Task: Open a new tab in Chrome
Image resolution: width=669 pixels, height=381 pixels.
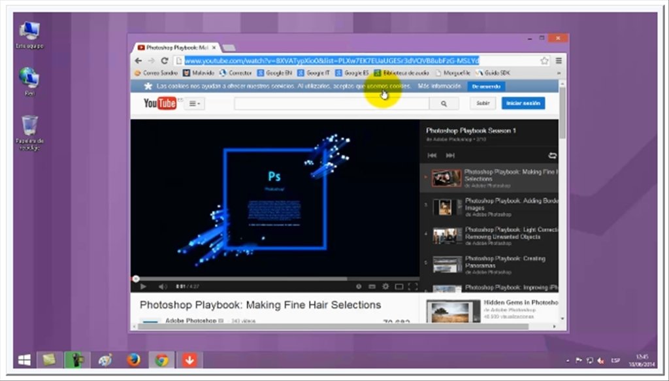Action: 229,47
